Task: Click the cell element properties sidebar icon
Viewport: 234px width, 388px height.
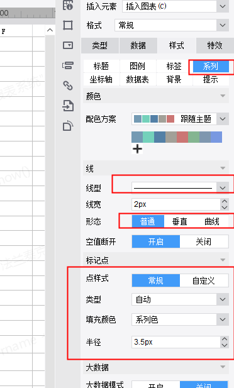Action: click(x=68, y=5)
